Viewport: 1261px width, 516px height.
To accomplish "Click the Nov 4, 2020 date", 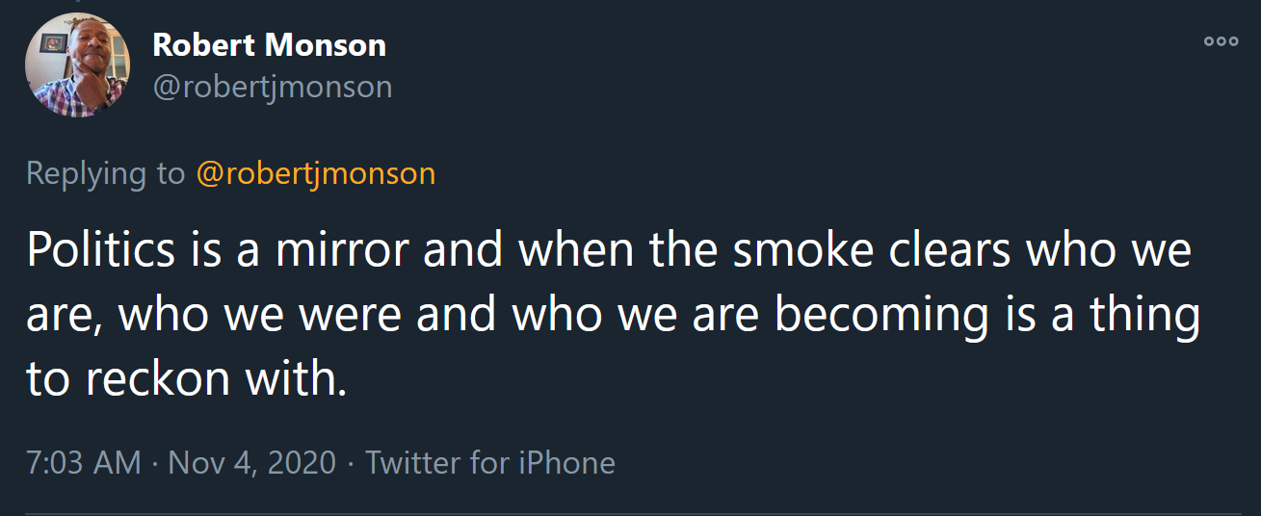I will click(x=252, y=462).
